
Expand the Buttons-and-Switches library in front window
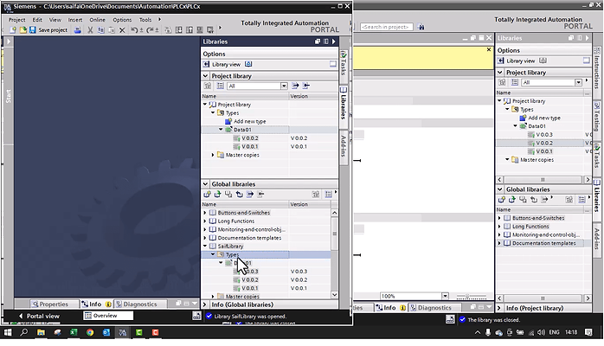tap(205, 213)
